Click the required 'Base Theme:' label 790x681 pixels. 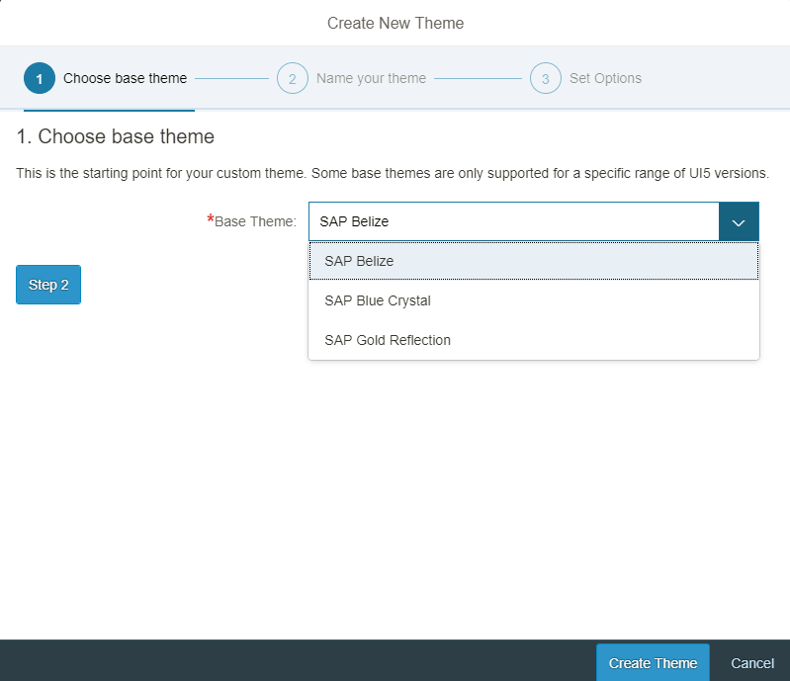pos(251,221)
